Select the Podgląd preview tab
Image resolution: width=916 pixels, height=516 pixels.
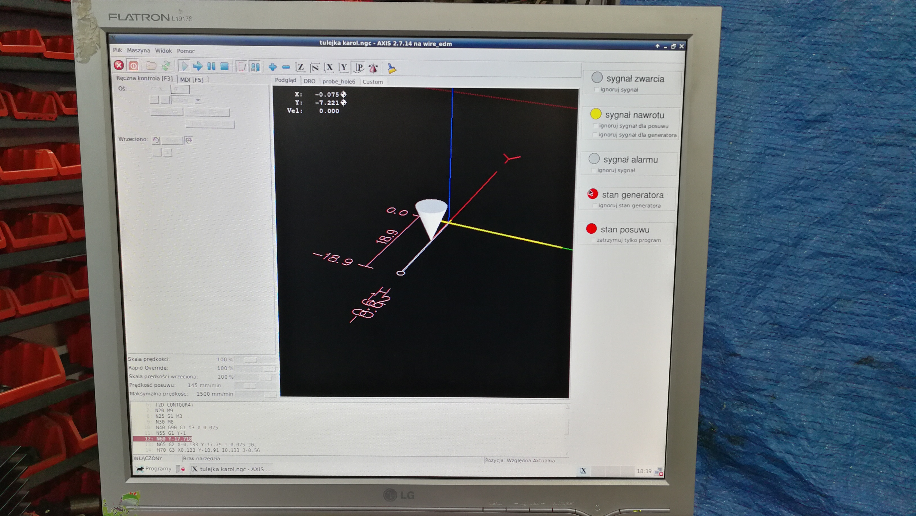coord(285,80)
